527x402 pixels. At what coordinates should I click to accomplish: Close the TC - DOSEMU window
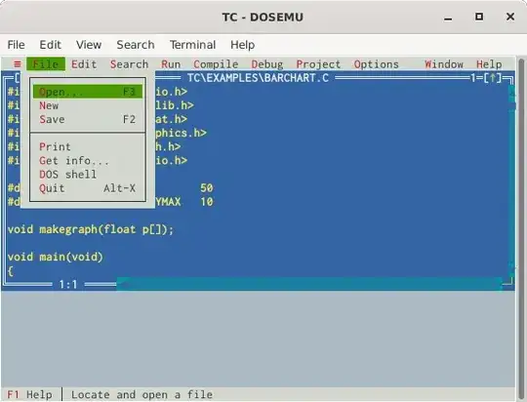tap(510, 17)
